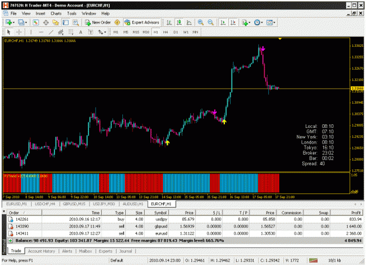This screenshot has width=366, height=265.
Task: Expand the indicators dropdown arrow
Action: [249, 23]
